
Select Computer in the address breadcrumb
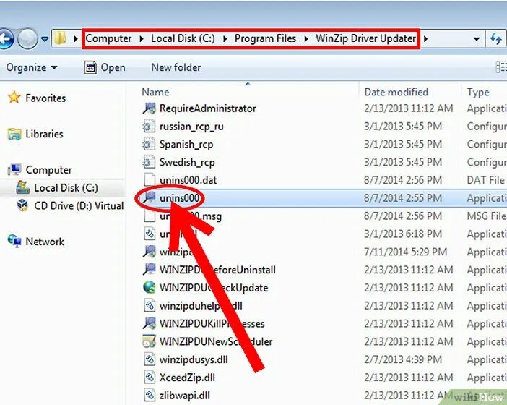108,38
